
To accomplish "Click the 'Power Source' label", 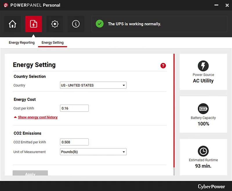I will point(203,75).
